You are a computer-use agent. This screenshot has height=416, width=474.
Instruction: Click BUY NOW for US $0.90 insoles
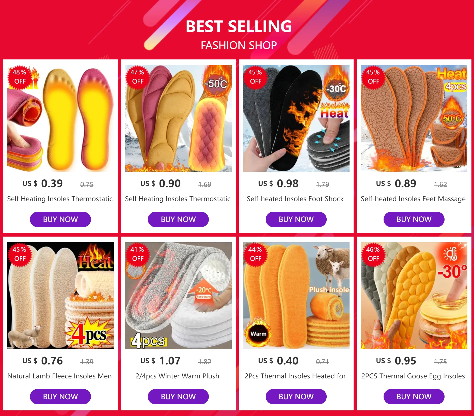pyautogui.click(x=178, y=219)
